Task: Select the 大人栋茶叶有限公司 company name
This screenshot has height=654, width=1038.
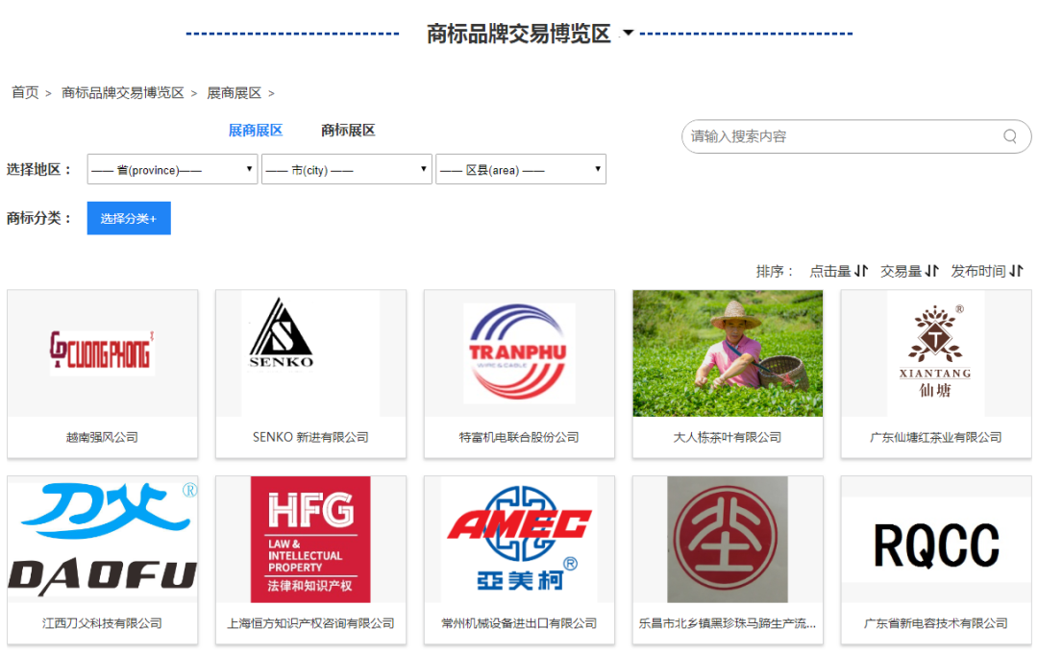Action: tap(728, 437)
